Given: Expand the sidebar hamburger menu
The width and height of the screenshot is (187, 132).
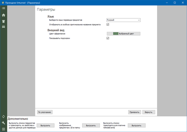Looking at the screenshot, I should click(3, 8).
